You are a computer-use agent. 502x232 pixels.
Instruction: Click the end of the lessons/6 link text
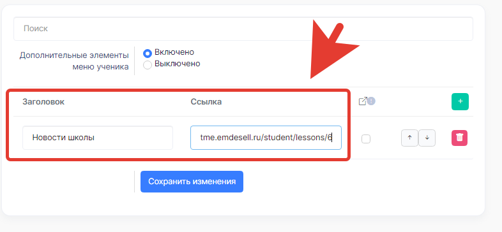[x=331, y=138]
